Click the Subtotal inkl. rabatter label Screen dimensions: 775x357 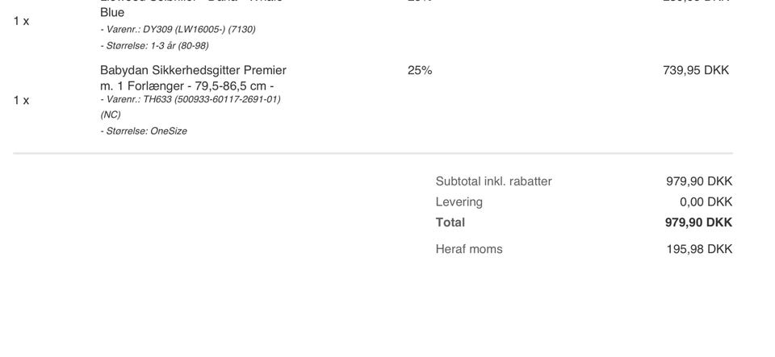tap(493, 181)
